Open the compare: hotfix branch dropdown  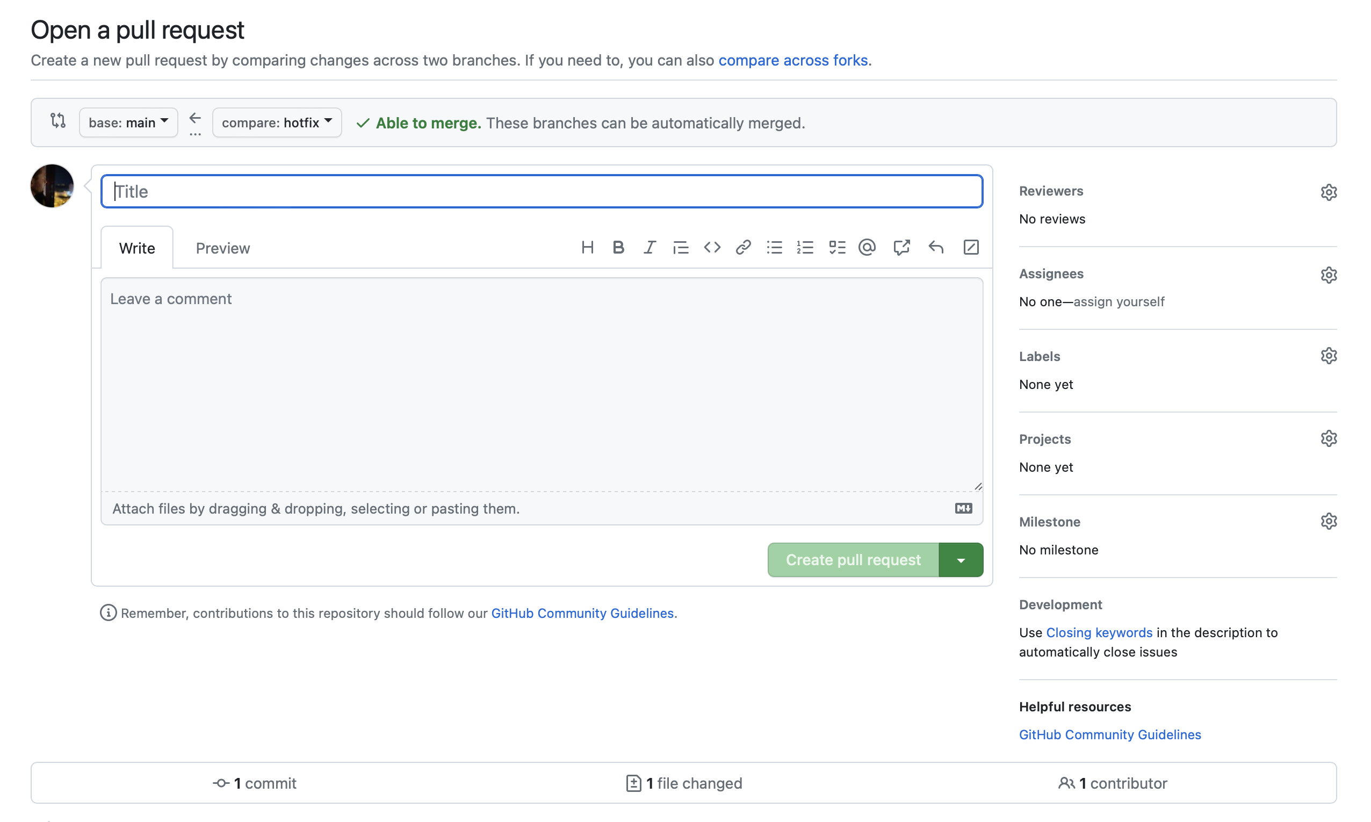[x=277, y=122]
